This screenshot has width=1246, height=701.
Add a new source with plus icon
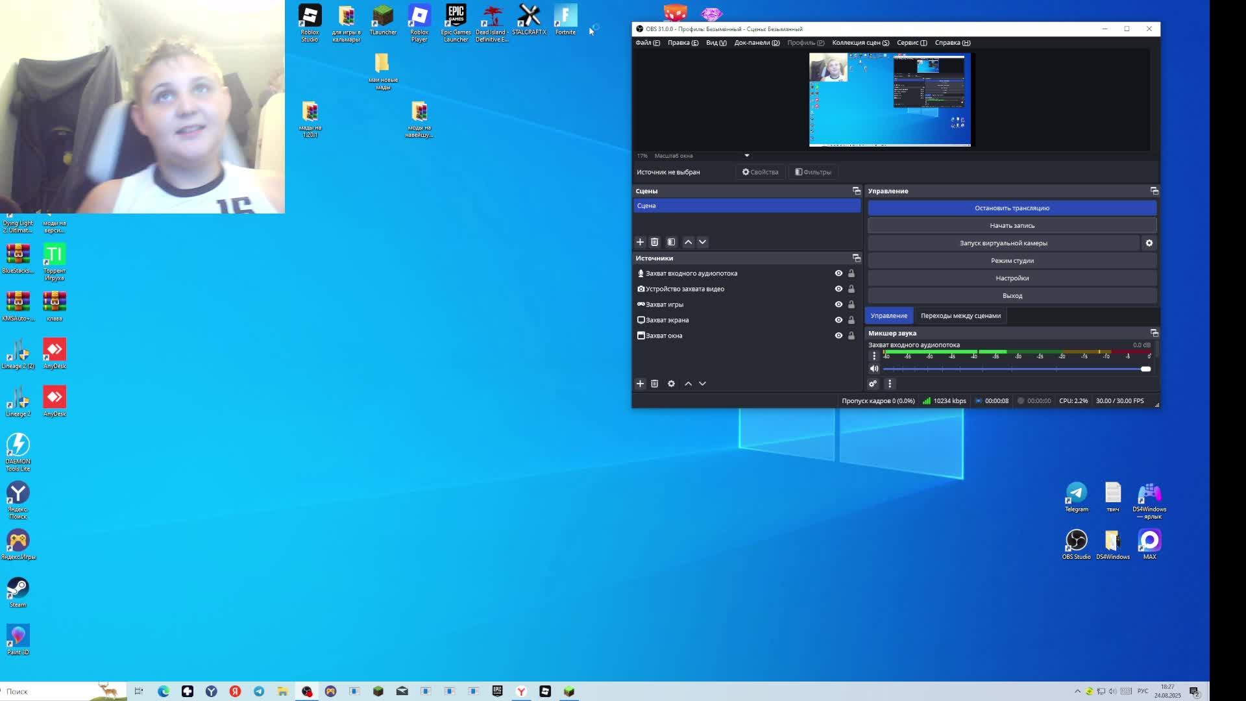pos(640,384)
